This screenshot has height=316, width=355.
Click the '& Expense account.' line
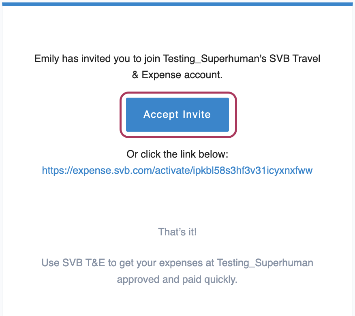[x=177, y=75]
